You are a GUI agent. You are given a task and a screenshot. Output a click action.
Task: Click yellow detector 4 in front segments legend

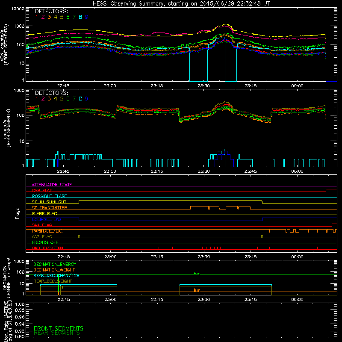pyautogui.click(x=56, y=17)
